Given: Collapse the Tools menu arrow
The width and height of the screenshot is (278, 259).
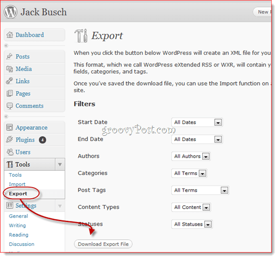Looking at the screenshot, I should (60, 164).
